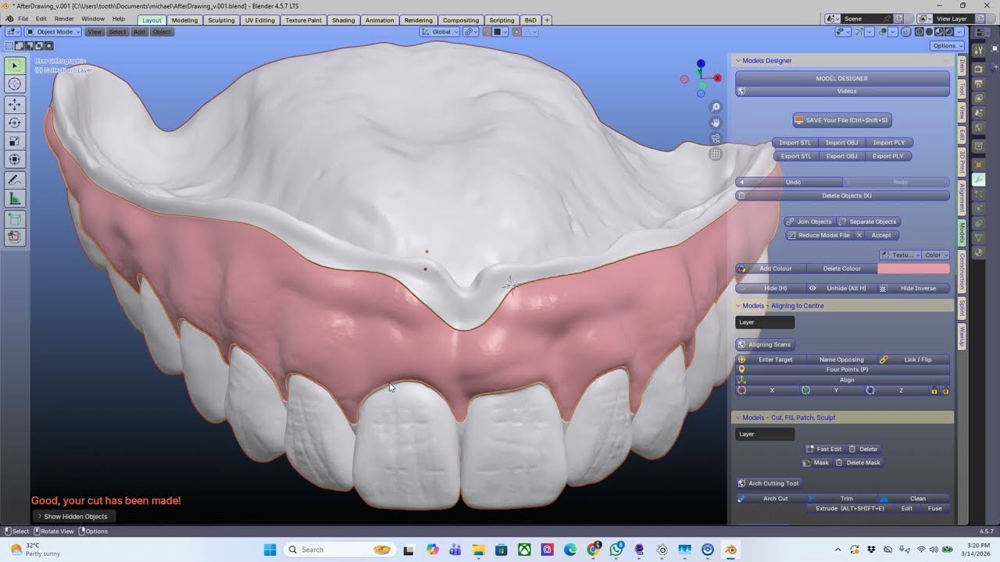1000x562 pixels.
Task: Toggle camera view icon in viewport
Action: pos(716,138)
